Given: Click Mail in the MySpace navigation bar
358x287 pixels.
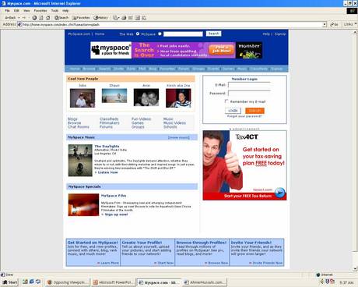Looking at the screenshot, I should (142, 69).
